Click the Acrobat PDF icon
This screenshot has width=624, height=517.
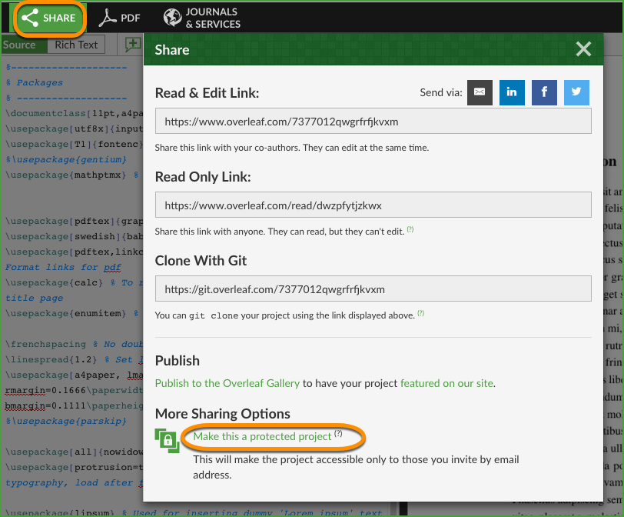(108, 18)
